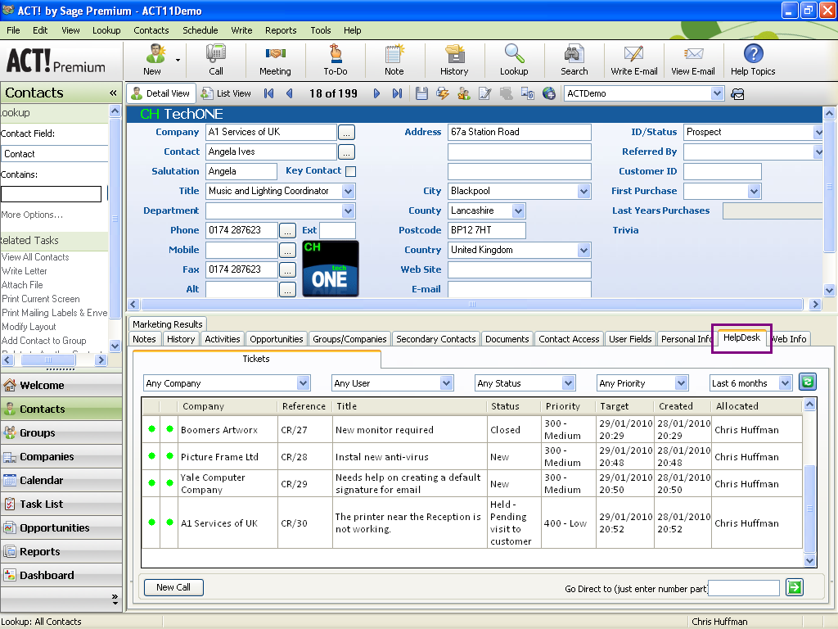Click the Write Letter task link

(25, 271)
